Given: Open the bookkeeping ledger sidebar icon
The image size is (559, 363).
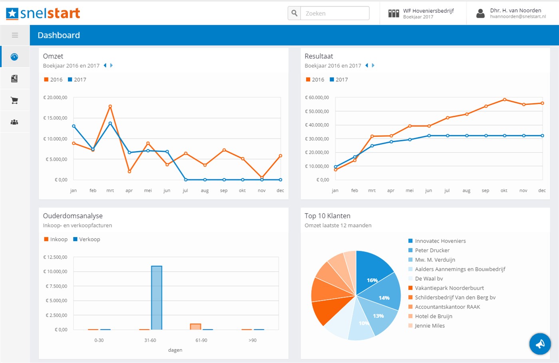Looking at the screenshot, I should pyautogui.click(x=14, y=79).
